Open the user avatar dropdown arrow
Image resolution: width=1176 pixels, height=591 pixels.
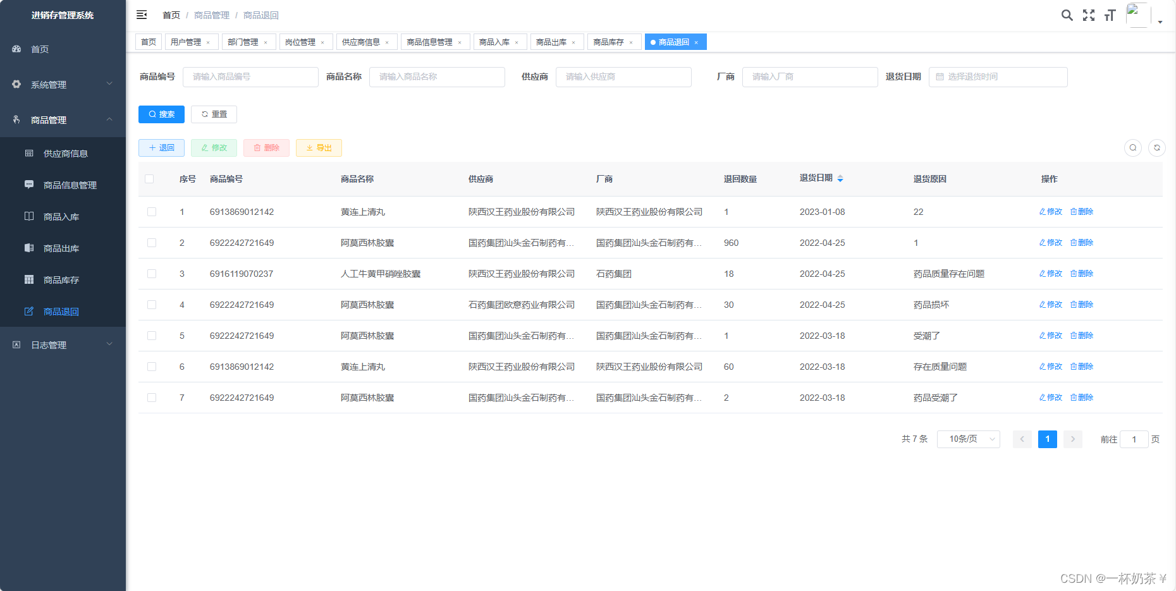(x=1160, y=21)
